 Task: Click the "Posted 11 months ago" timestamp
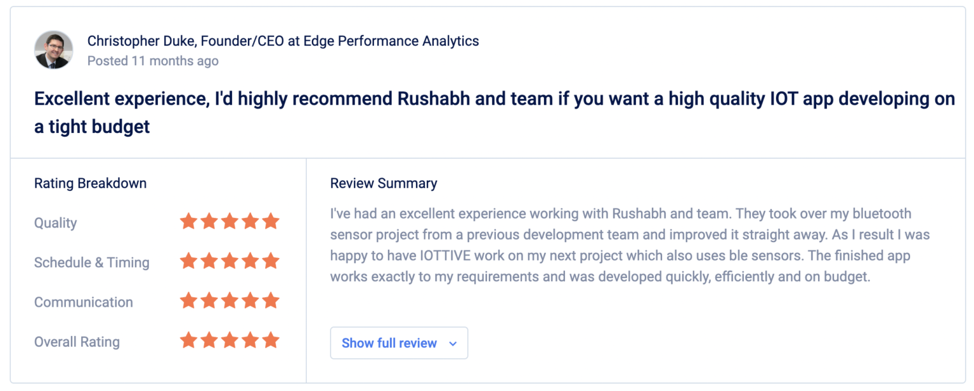[153, 61]
